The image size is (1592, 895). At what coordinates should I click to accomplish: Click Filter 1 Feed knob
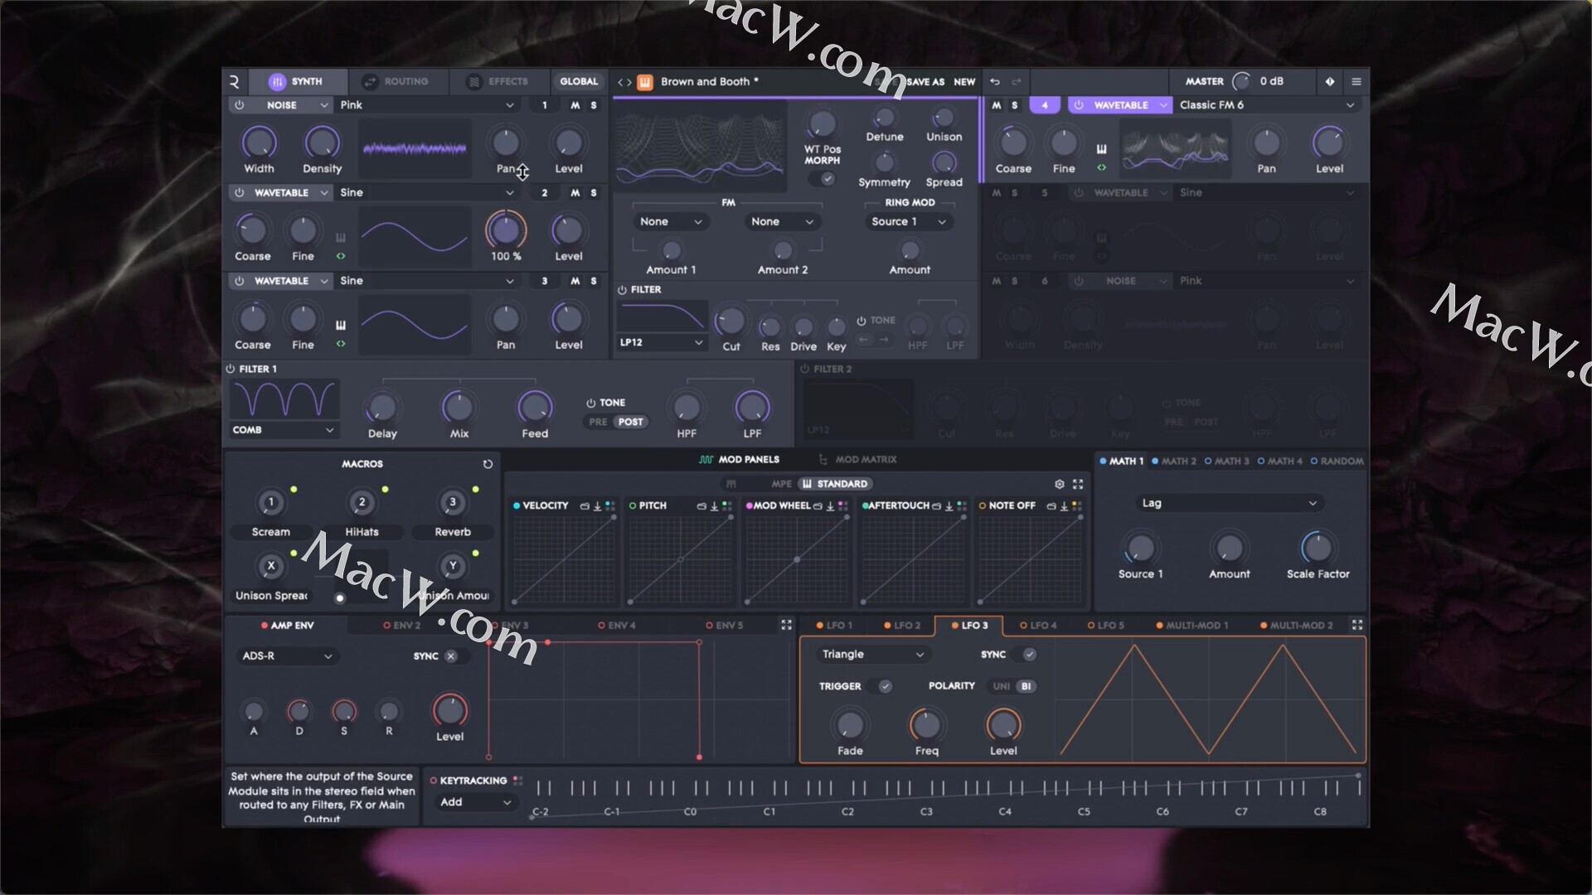pos(535,407)
